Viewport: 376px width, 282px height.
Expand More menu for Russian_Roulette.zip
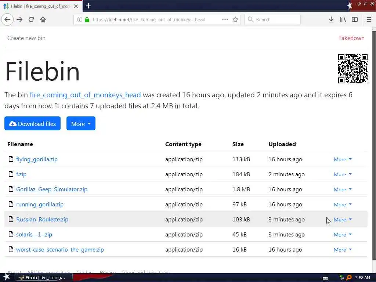tap(343, 220)
